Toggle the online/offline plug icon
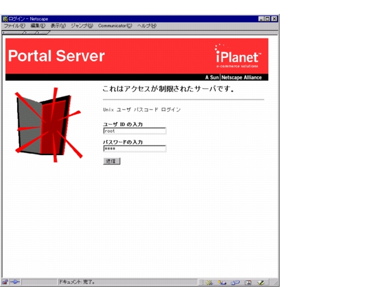 [15, 282]
